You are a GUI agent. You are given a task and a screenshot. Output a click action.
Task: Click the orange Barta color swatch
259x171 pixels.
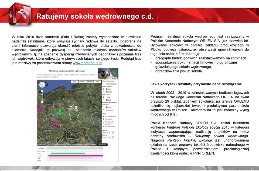[x=106, y=107]
